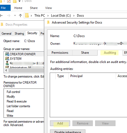The height and width of the screenshot is (133, 127).
Task: Switch to the Share tab in Advanced Security
Action: [x=85, y=53]
